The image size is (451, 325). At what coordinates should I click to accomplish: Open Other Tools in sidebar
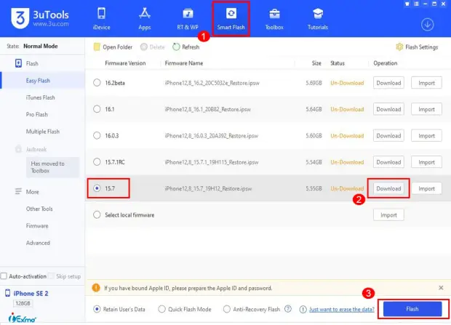point(39,209)
